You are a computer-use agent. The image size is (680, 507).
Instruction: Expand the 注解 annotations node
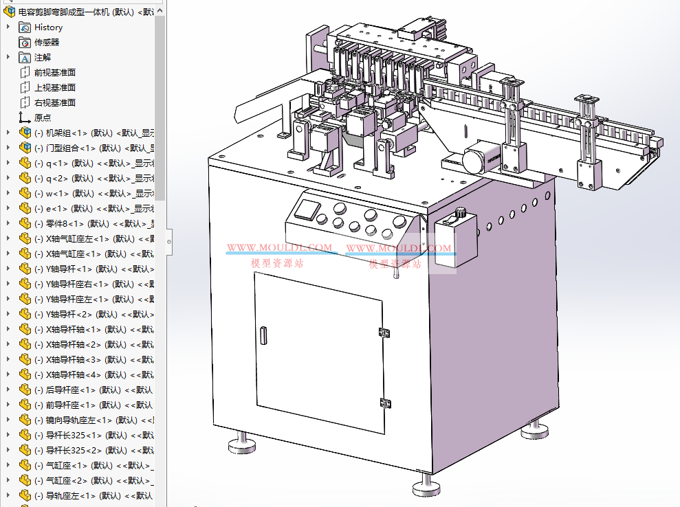coord(9,58)
